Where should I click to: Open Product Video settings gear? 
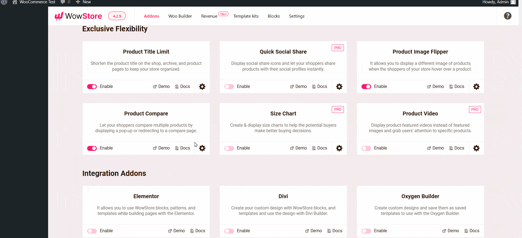pyautogui.click(x=476, y=148)
